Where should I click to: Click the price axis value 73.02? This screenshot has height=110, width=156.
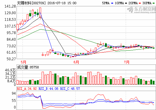coord(11,46)
